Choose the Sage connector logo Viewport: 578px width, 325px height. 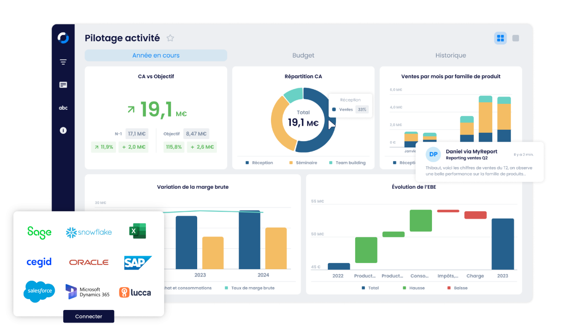tap(40, 232)
